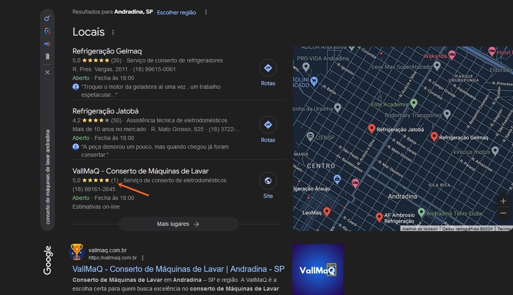This screenshot has height=295, width=513.
Task: Zoom in on the map
Action: (503, 201)
